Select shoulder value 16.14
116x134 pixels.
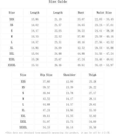(x=69, y=127)
